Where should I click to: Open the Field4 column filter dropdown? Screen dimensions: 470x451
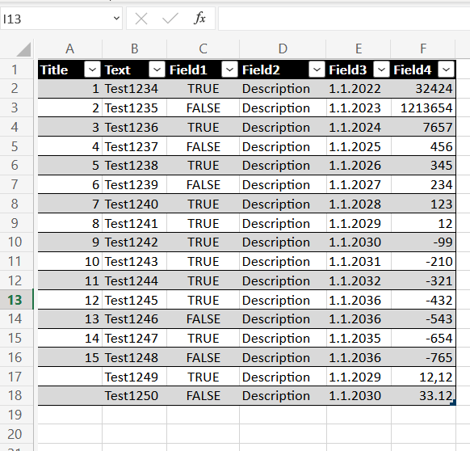point(446,70)
